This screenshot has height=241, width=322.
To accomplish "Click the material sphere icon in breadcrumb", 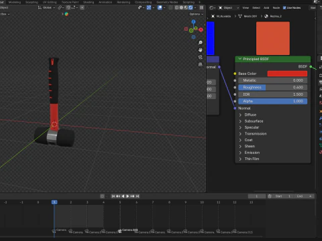I will tap(266, 16).
